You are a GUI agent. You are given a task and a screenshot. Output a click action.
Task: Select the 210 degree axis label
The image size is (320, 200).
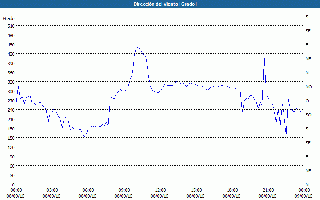[12, 119]
